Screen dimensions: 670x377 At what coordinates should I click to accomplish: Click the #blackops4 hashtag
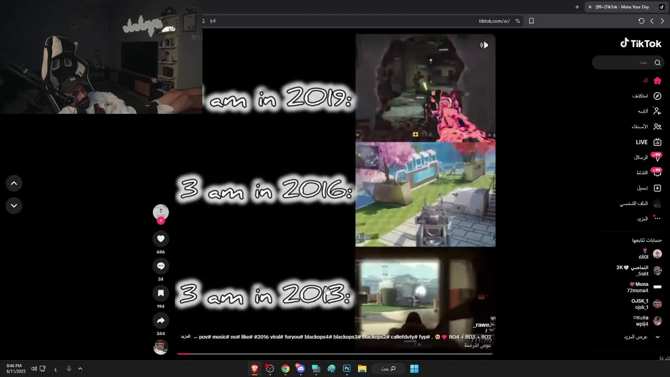click(318, 337)
